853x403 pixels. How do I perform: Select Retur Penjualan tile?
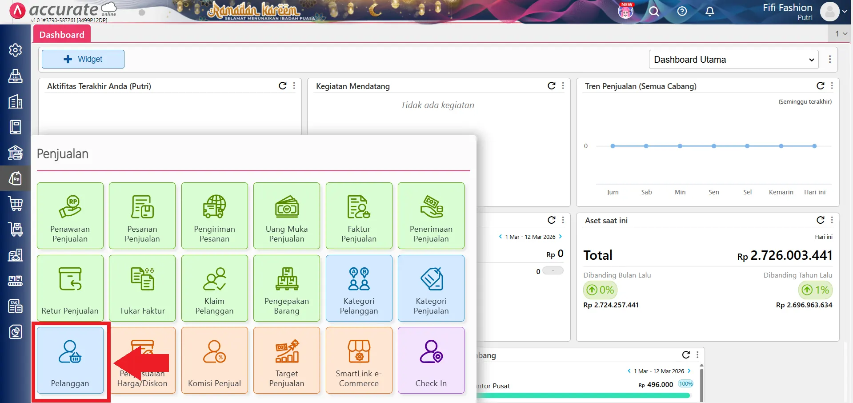[70, 288]
